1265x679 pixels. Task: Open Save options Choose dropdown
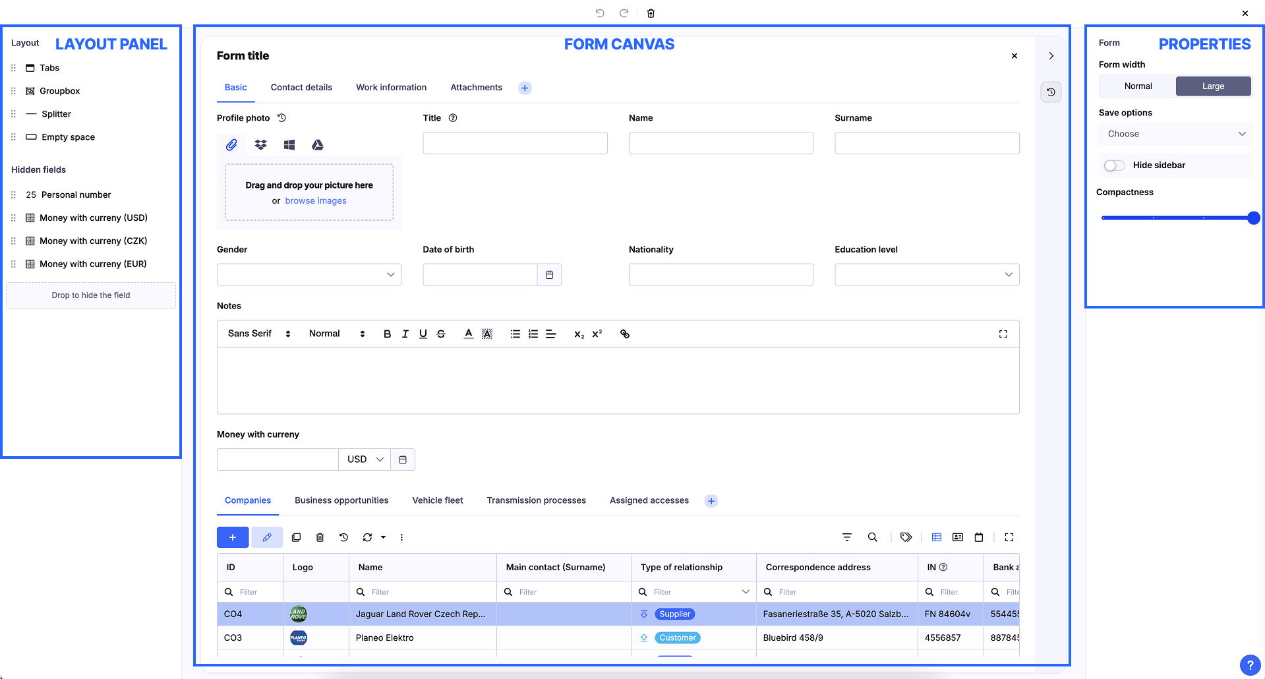pyautogui.click(x=1175, y=134)
